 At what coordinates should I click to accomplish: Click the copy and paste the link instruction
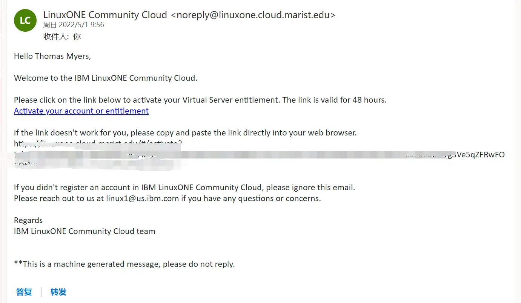pos(185,133)
